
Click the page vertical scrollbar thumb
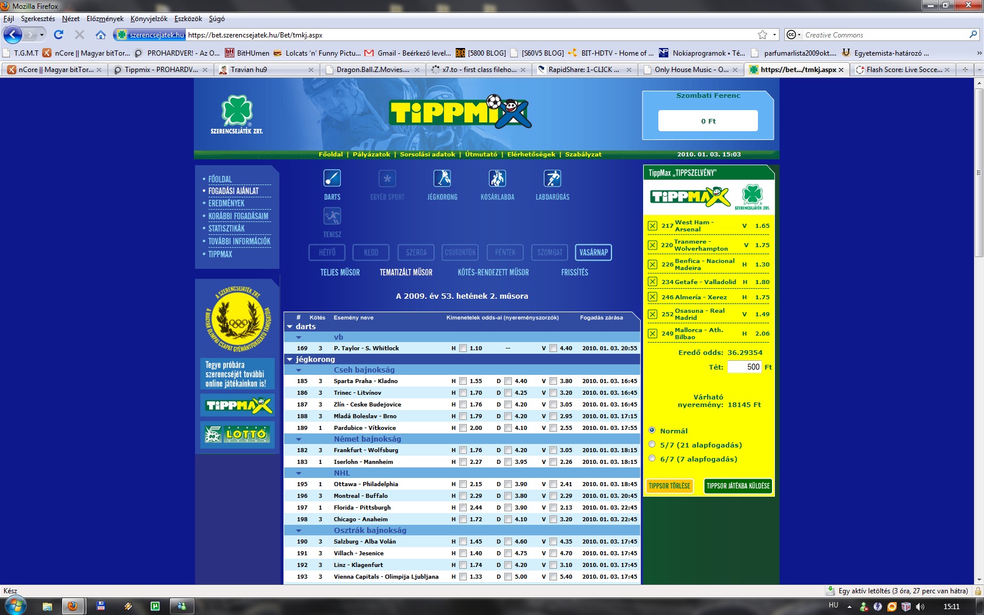coord(979,172)
